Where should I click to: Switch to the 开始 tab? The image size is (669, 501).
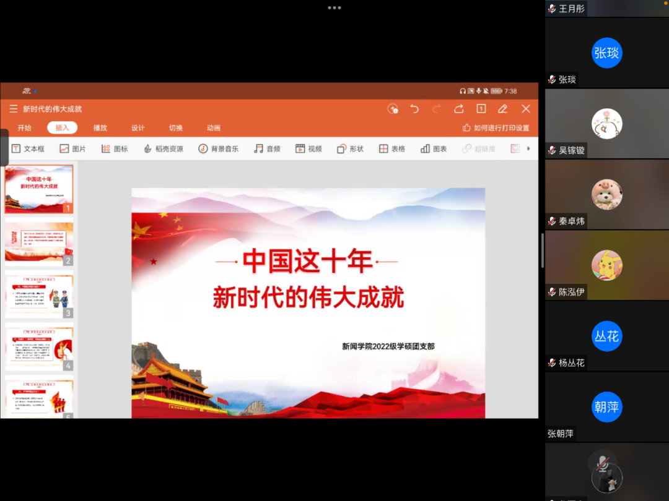[24, 128]
